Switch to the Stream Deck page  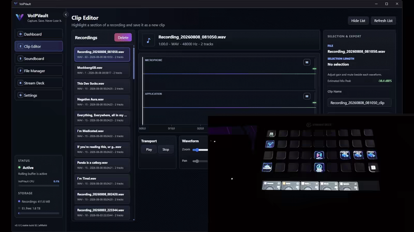point(38,83)
